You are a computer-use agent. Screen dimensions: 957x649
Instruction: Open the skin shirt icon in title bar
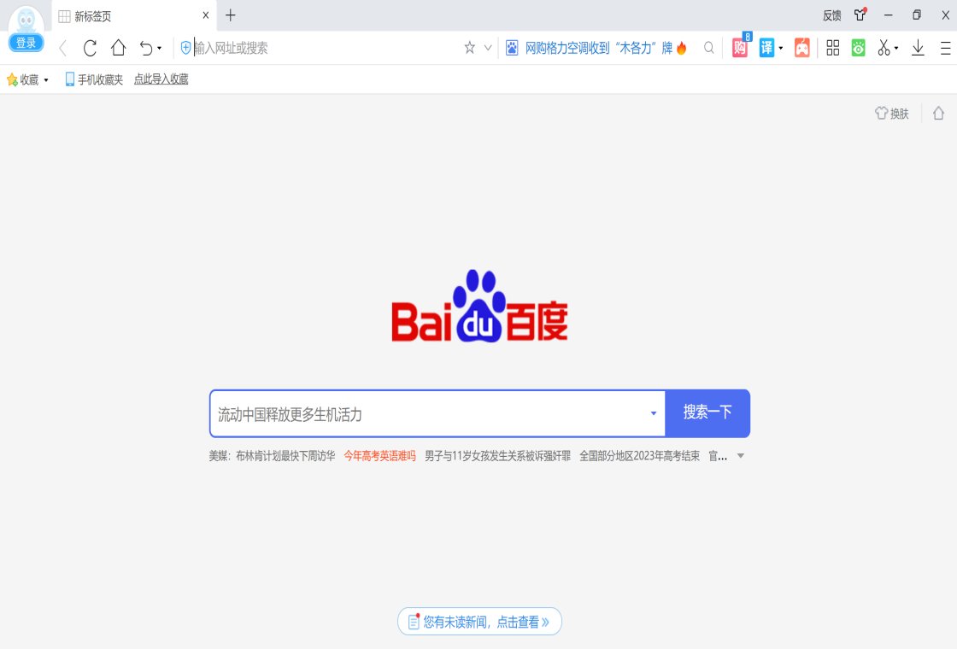pos(860,15)
